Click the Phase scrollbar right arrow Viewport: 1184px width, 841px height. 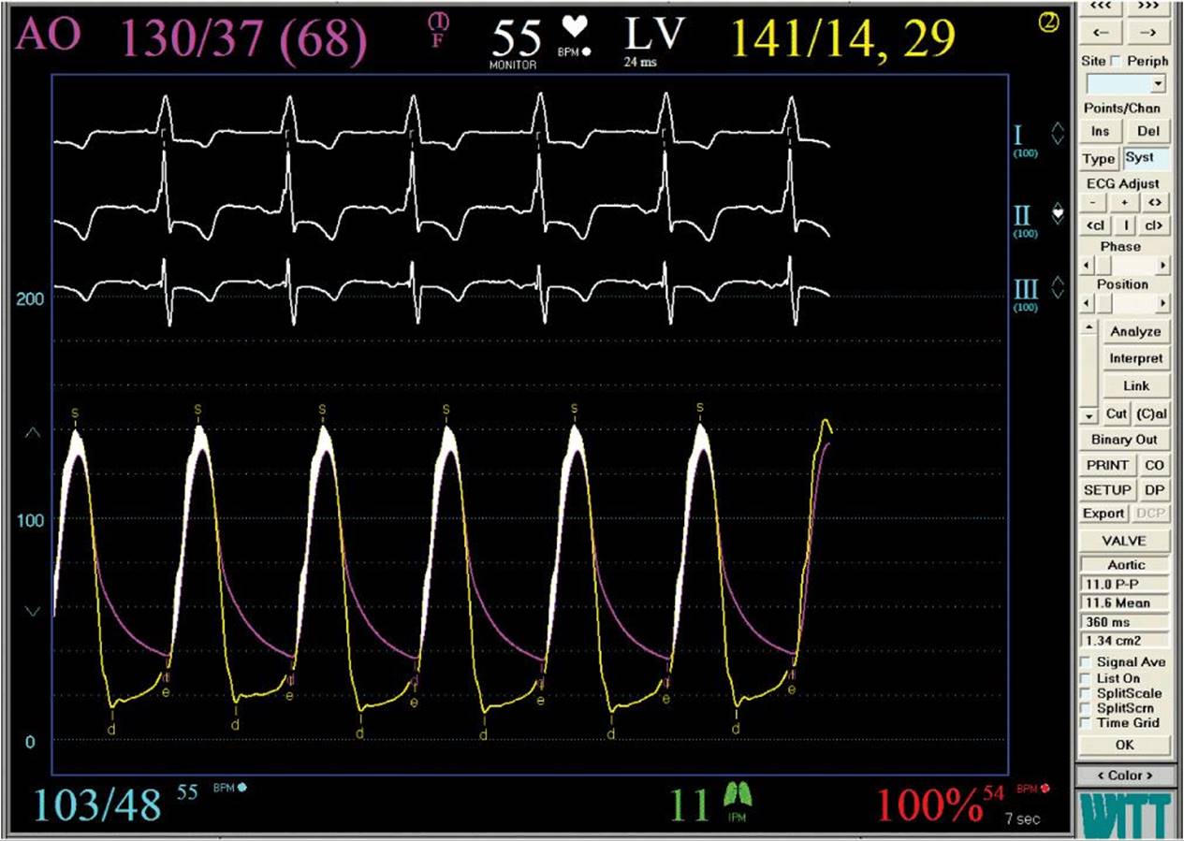[x=1162, y=266]
